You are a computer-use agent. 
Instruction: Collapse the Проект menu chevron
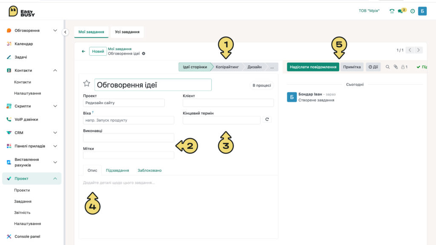[x=55, y=179]
